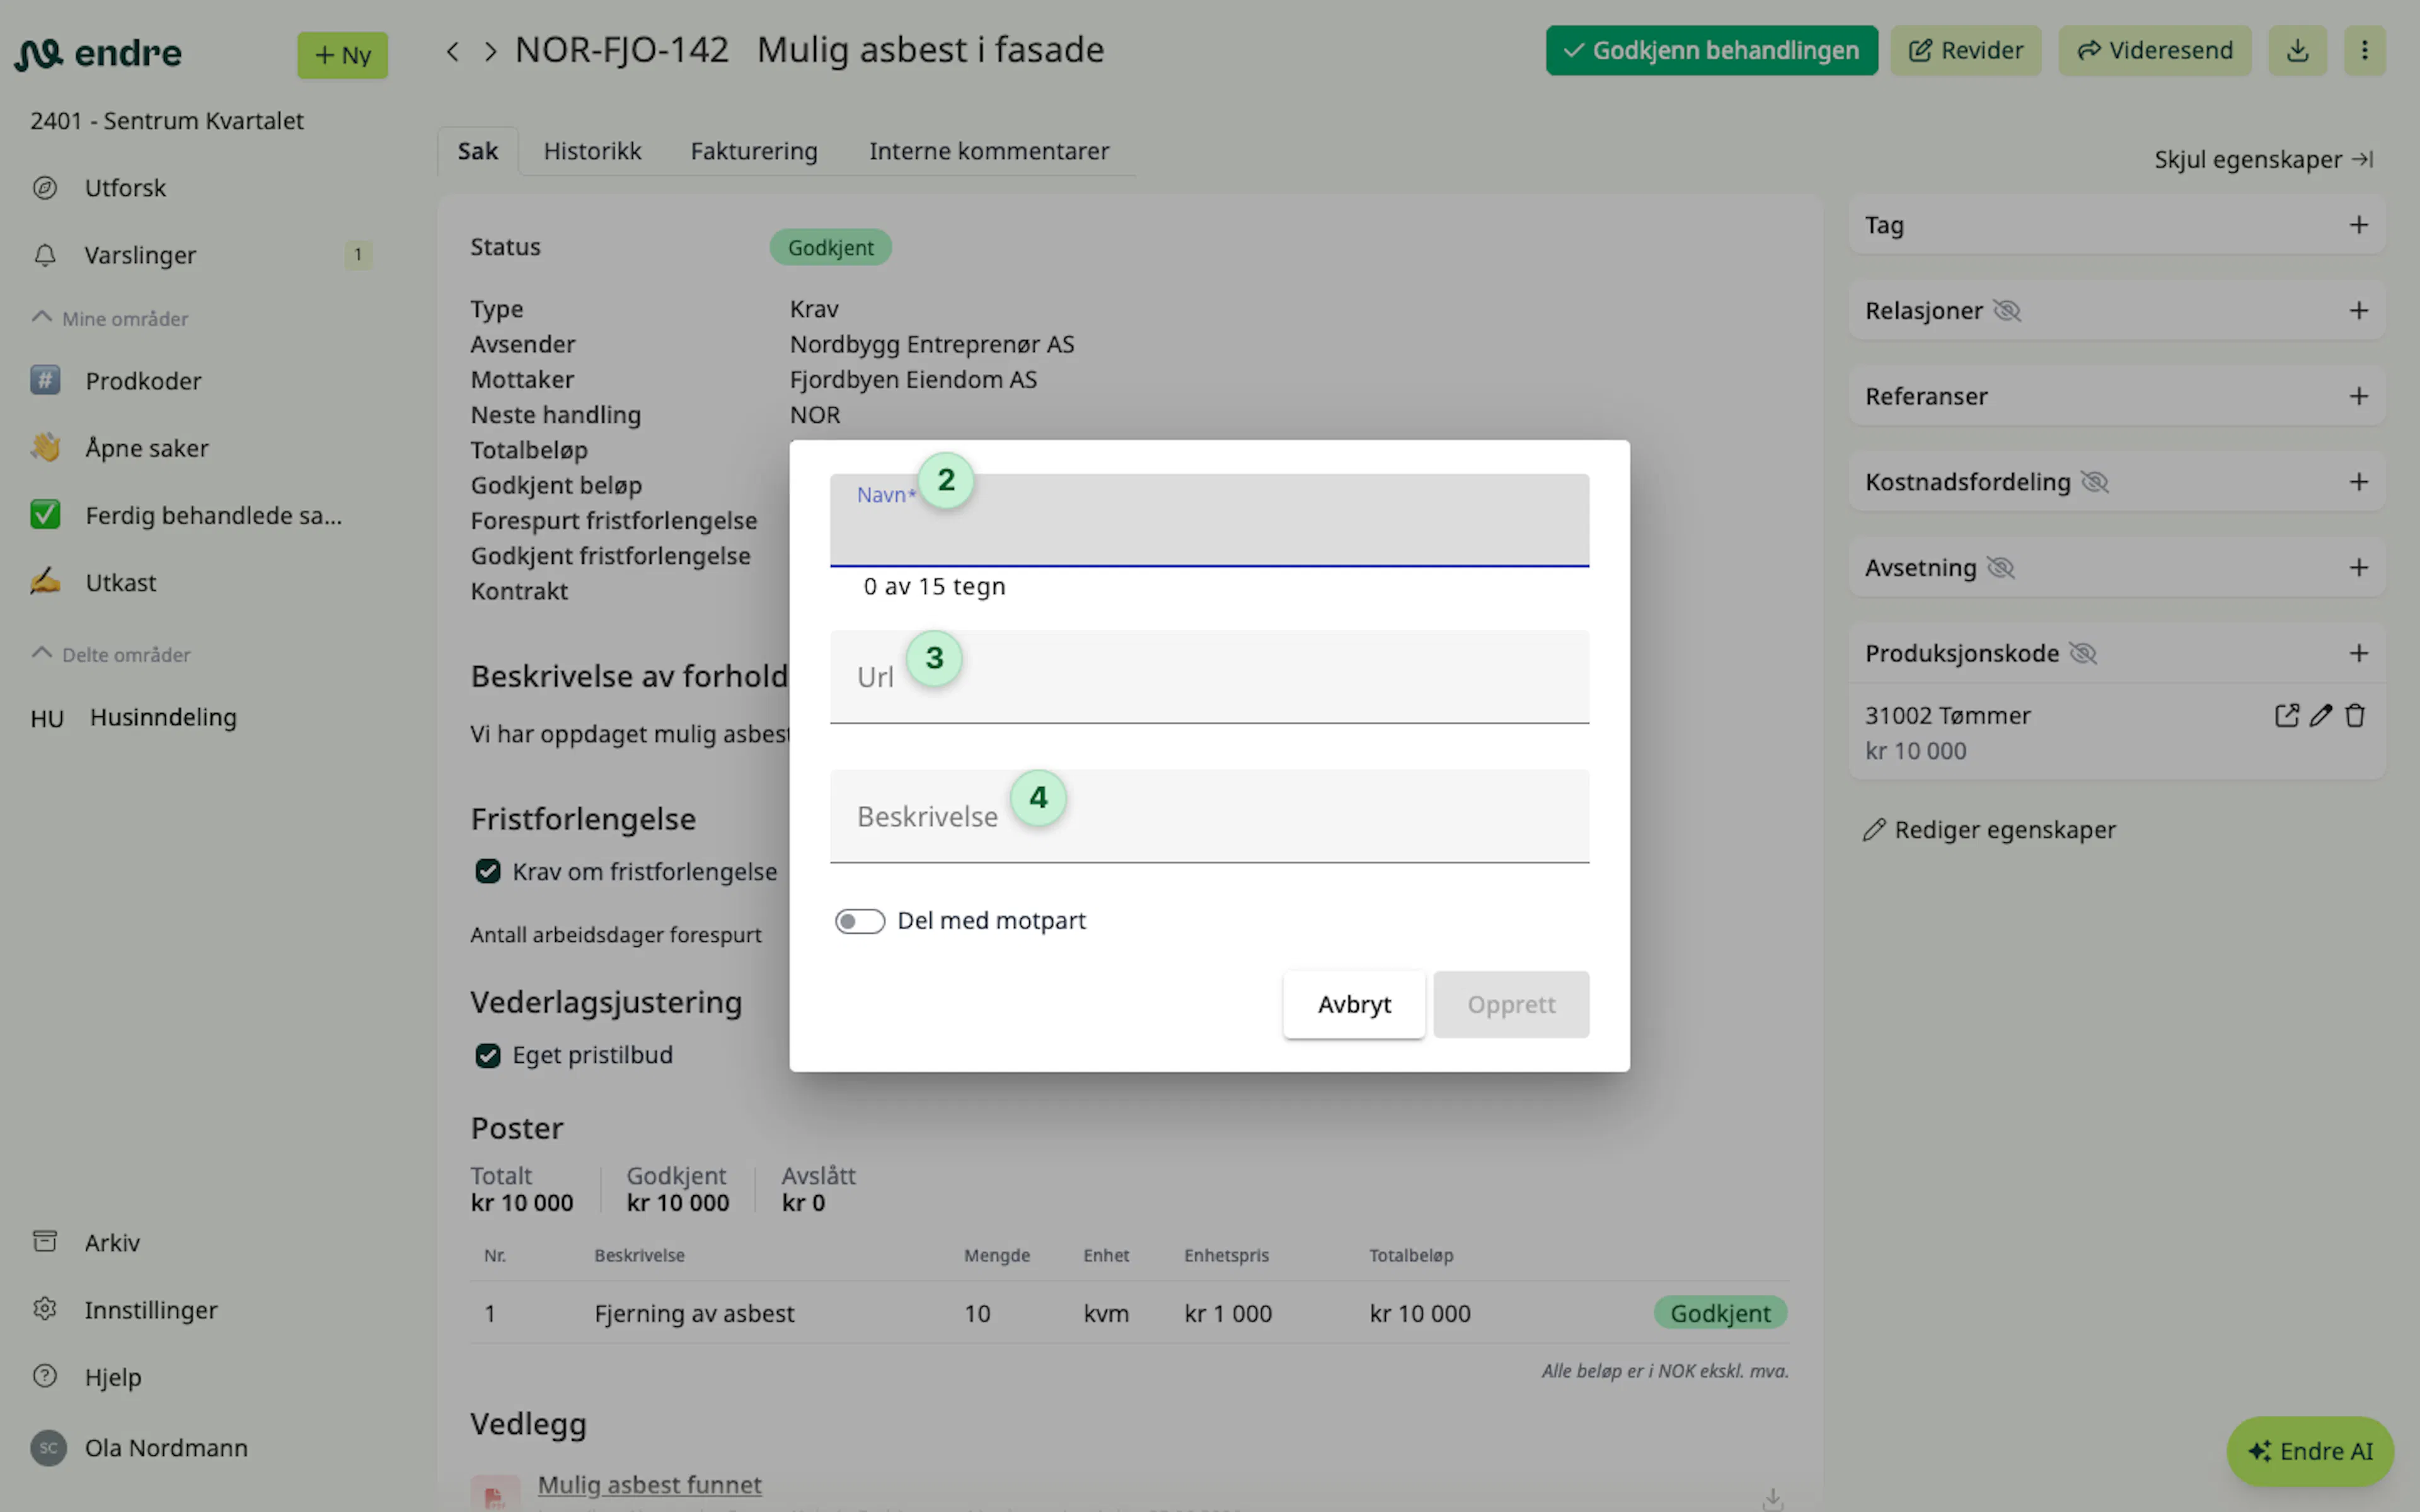The width and height of the screenshot is (2420, 1512).
Task: Focus the Beskrivelse input field
Action: 1209,816
